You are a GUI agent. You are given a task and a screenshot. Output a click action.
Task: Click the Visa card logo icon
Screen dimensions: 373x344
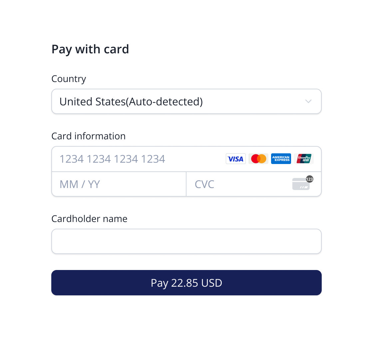(x=235, y=159)
